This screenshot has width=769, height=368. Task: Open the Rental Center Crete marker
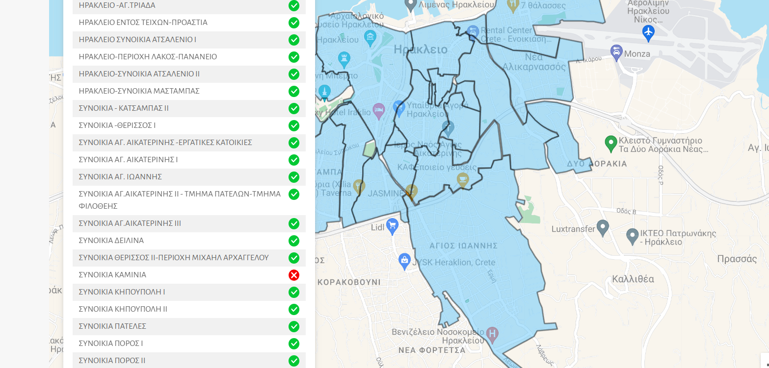tap(473, 32)
